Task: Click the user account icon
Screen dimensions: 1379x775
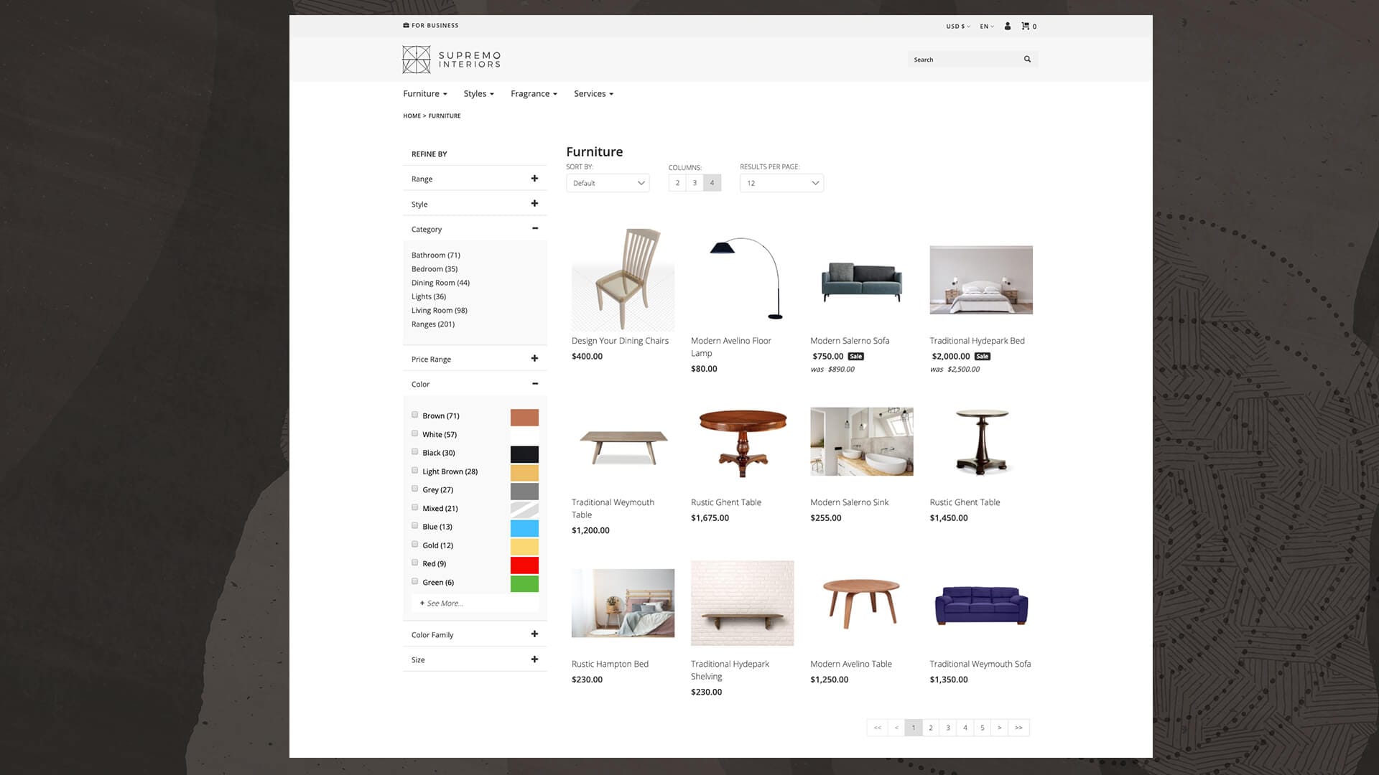Action: (x=1007, y=26)
